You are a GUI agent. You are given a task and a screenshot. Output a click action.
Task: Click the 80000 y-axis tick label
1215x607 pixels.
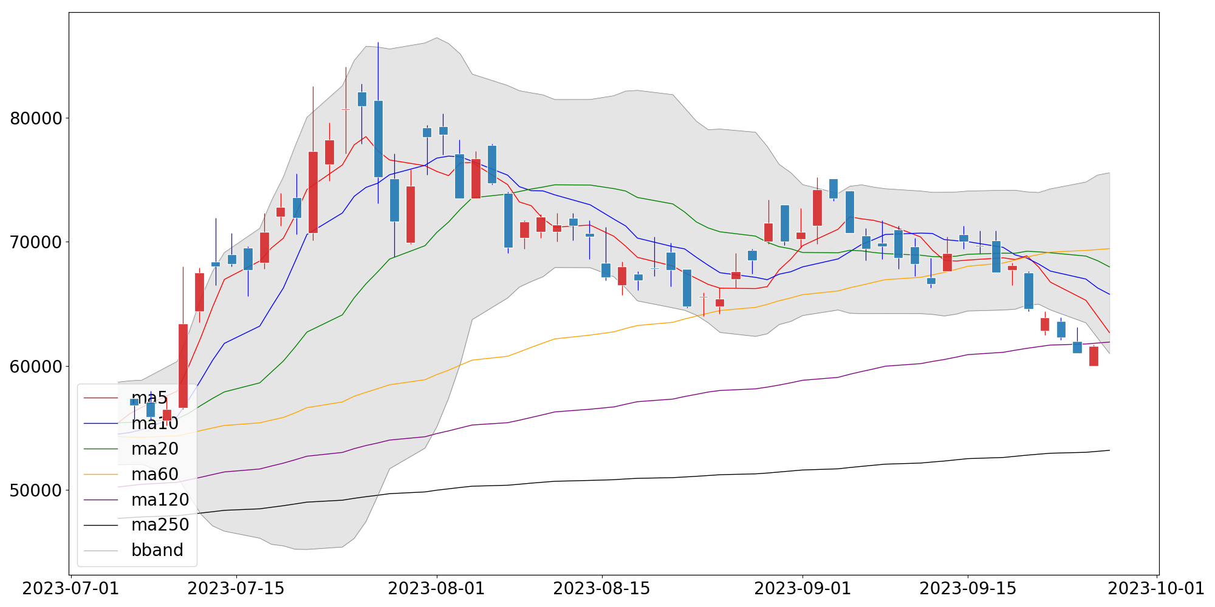point(36,118)
